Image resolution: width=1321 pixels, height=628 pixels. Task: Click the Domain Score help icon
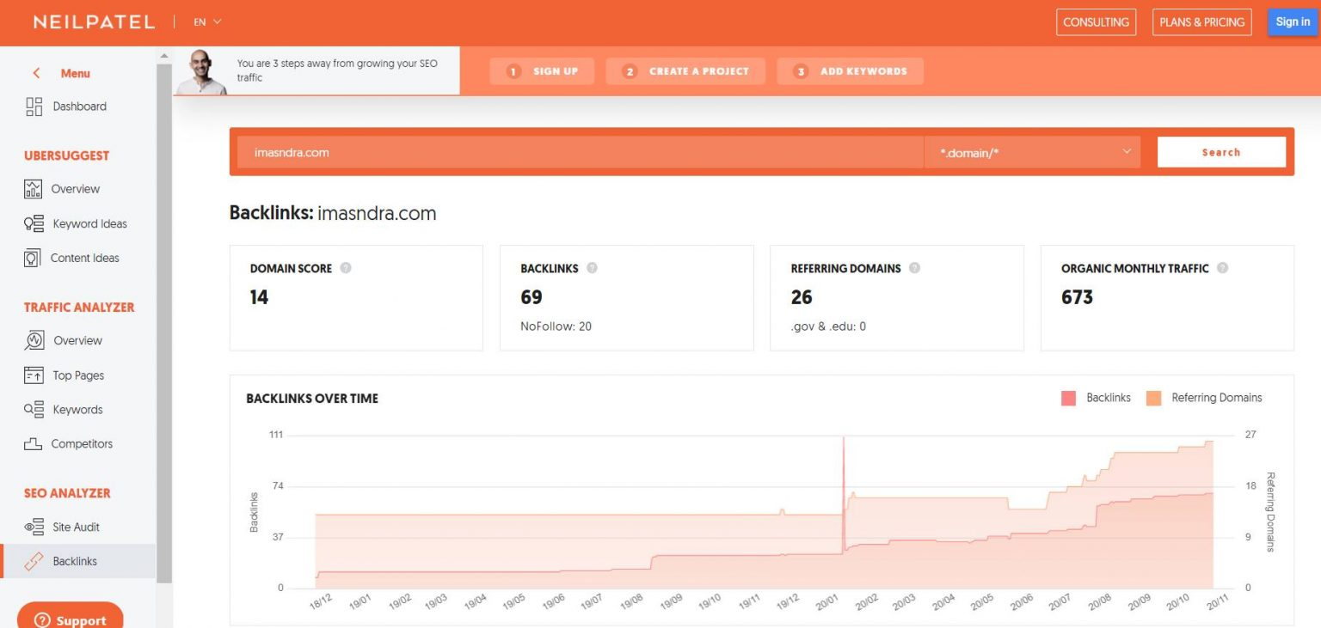click(x=346, y=268)
